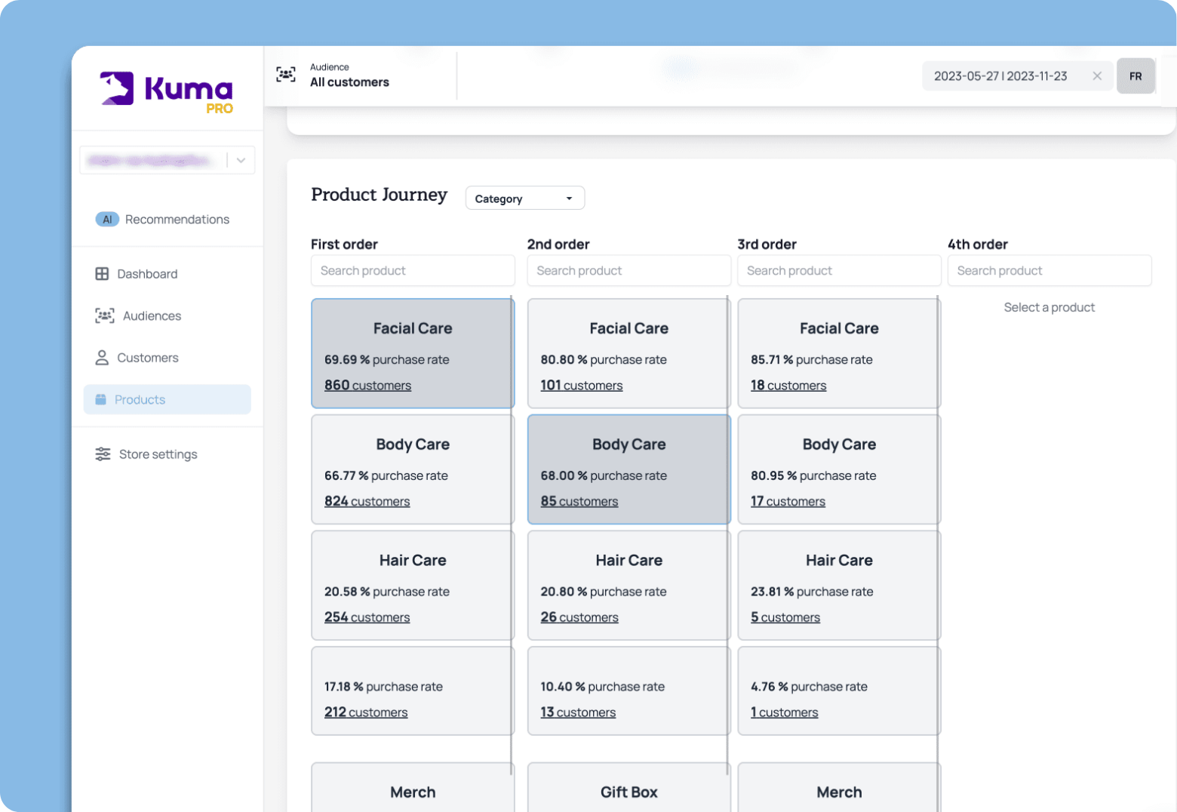This screenshot has height=812, width=1177.
Task: Select 3rd order Merch card
Action: coord(838,787)
